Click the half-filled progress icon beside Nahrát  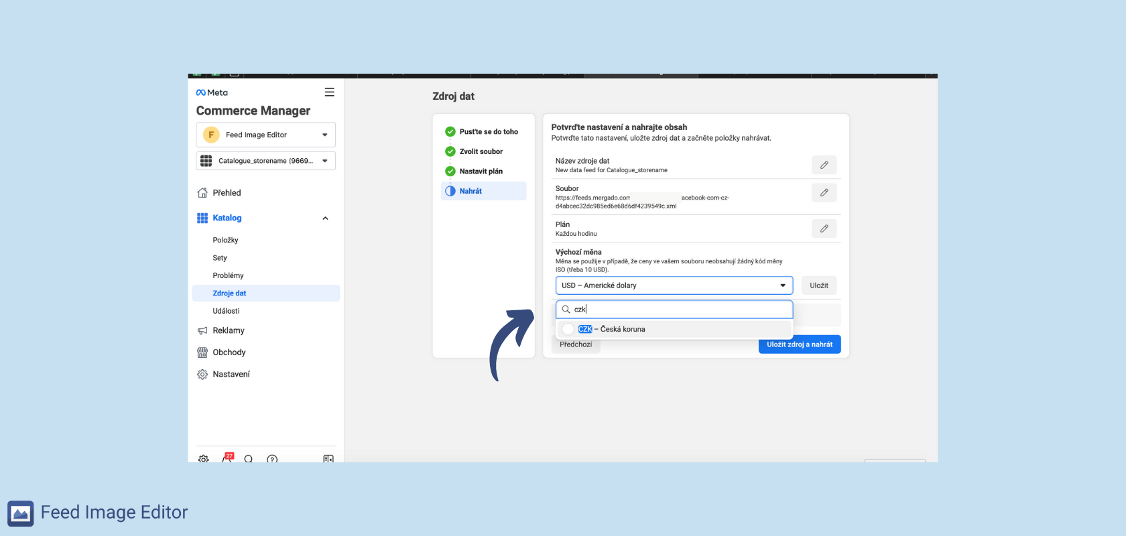450,191
